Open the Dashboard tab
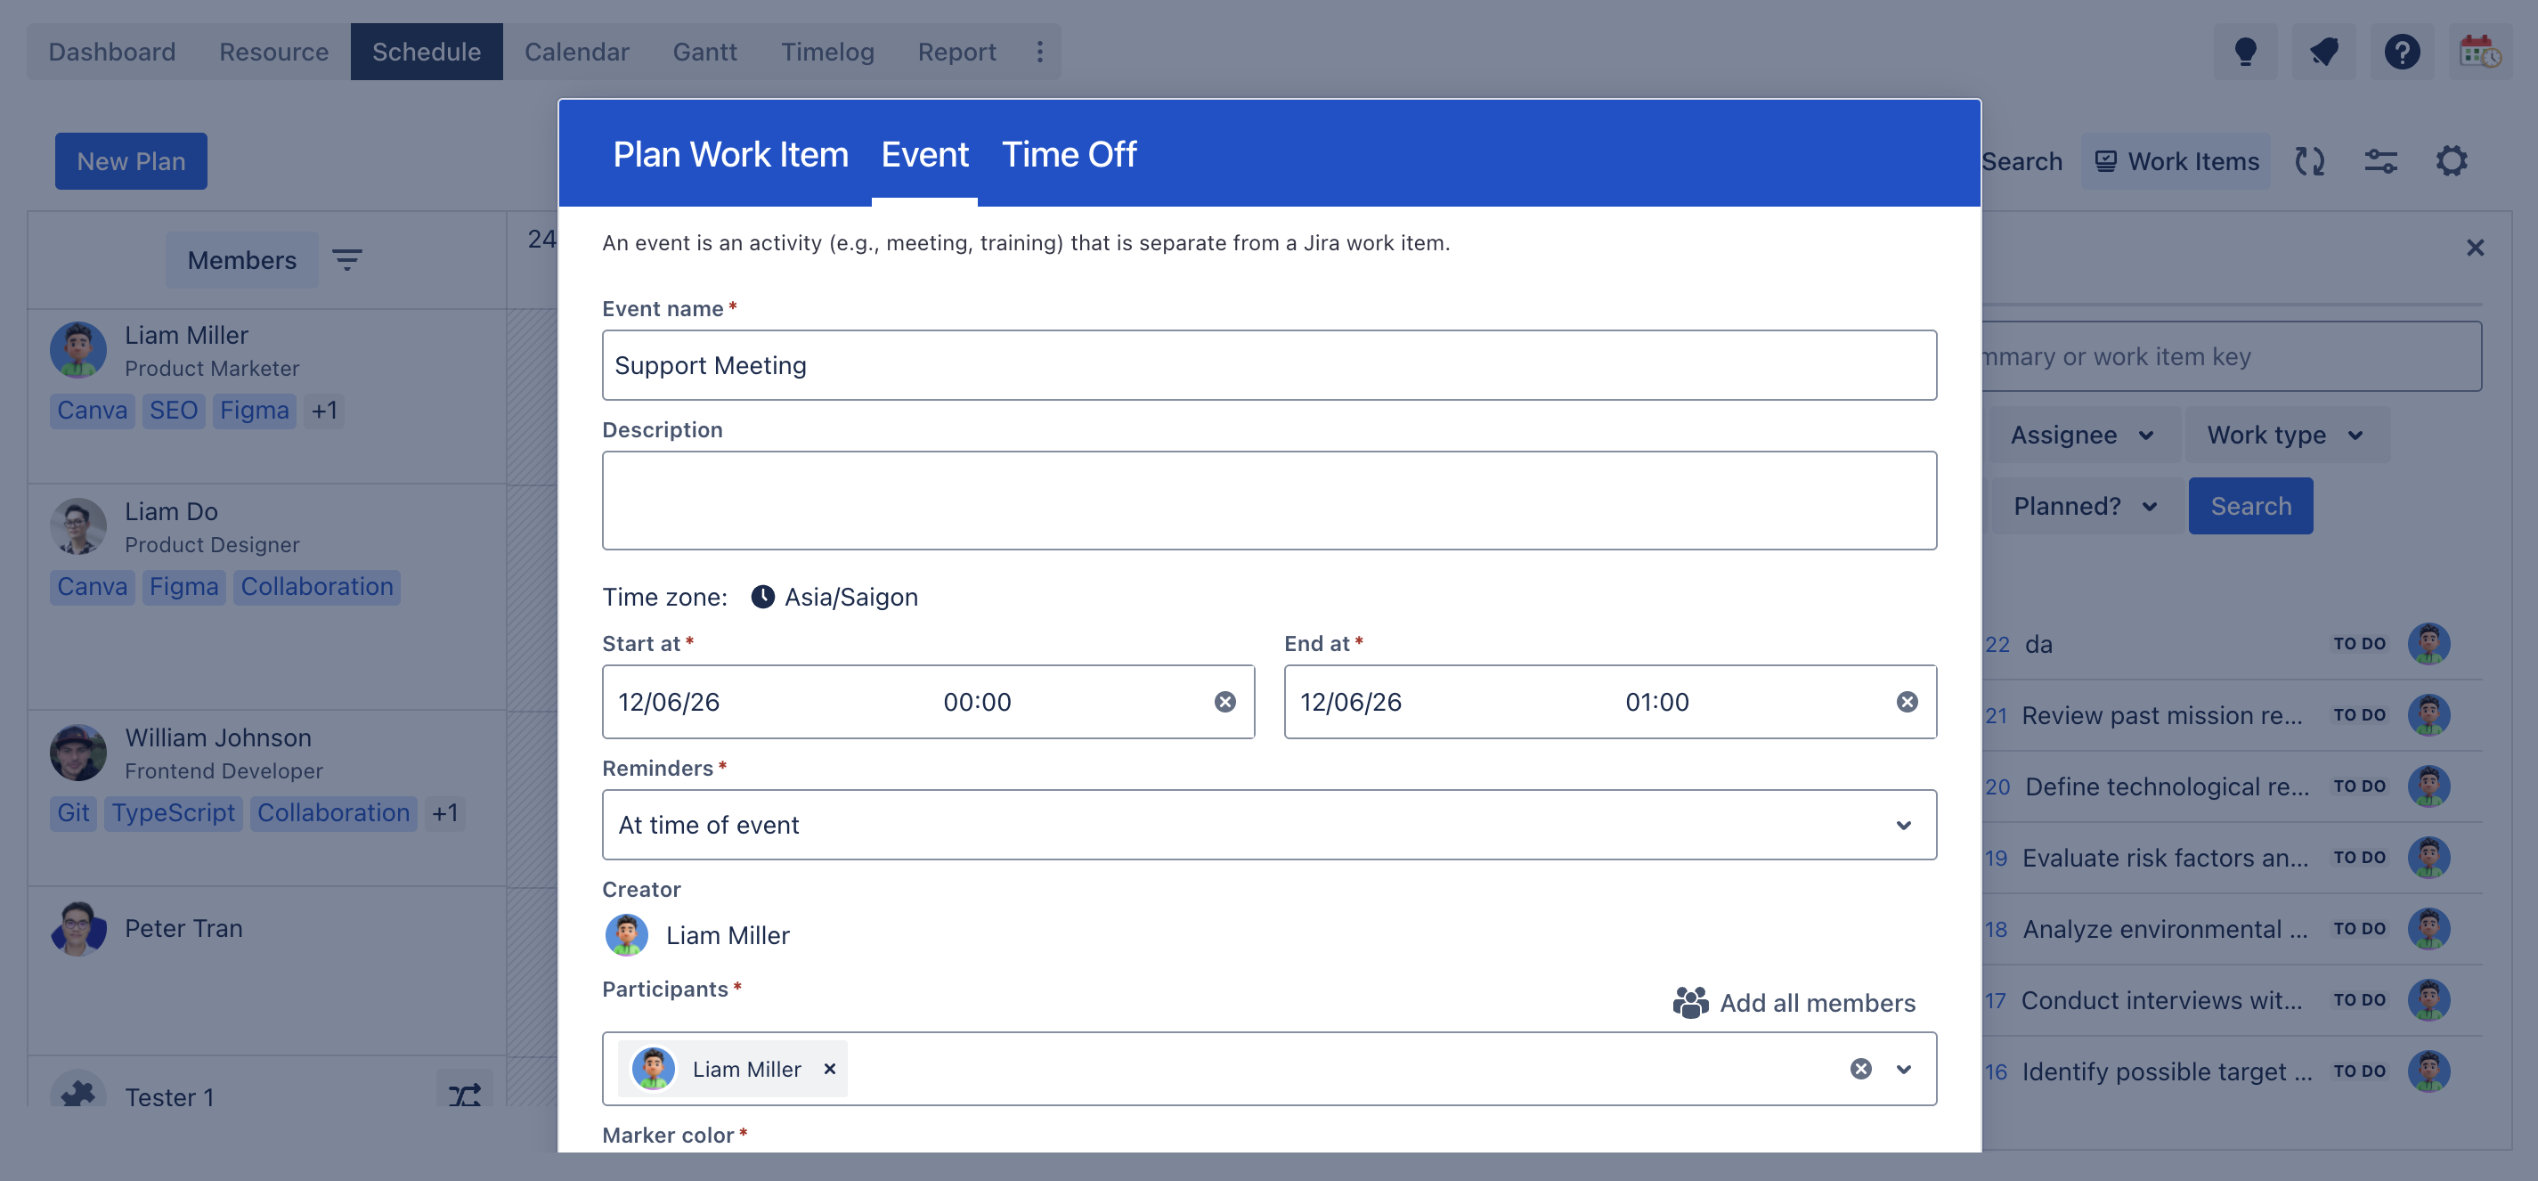Image resolution: width=2538 pixels, height=1181 pixels. [x=112, y=52]
